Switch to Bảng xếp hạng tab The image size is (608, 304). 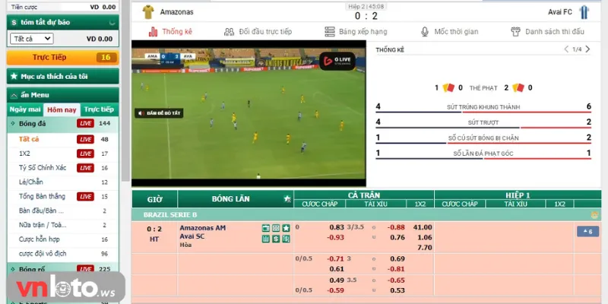(x=356, y=32)
